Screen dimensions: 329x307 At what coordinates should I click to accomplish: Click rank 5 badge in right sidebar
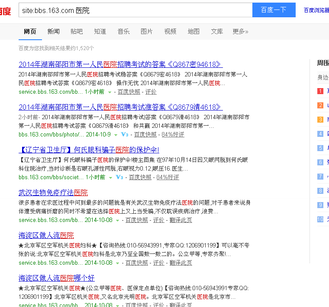(x=320, y=148)
